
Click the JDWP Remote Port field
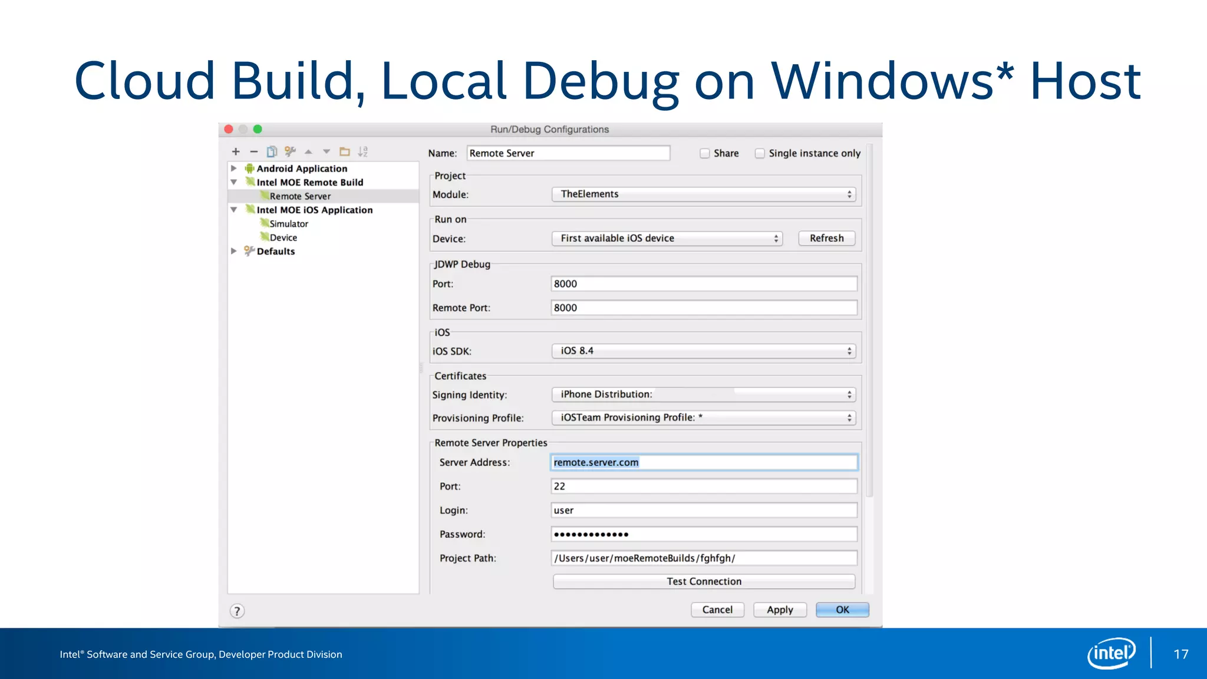(704, 308)
